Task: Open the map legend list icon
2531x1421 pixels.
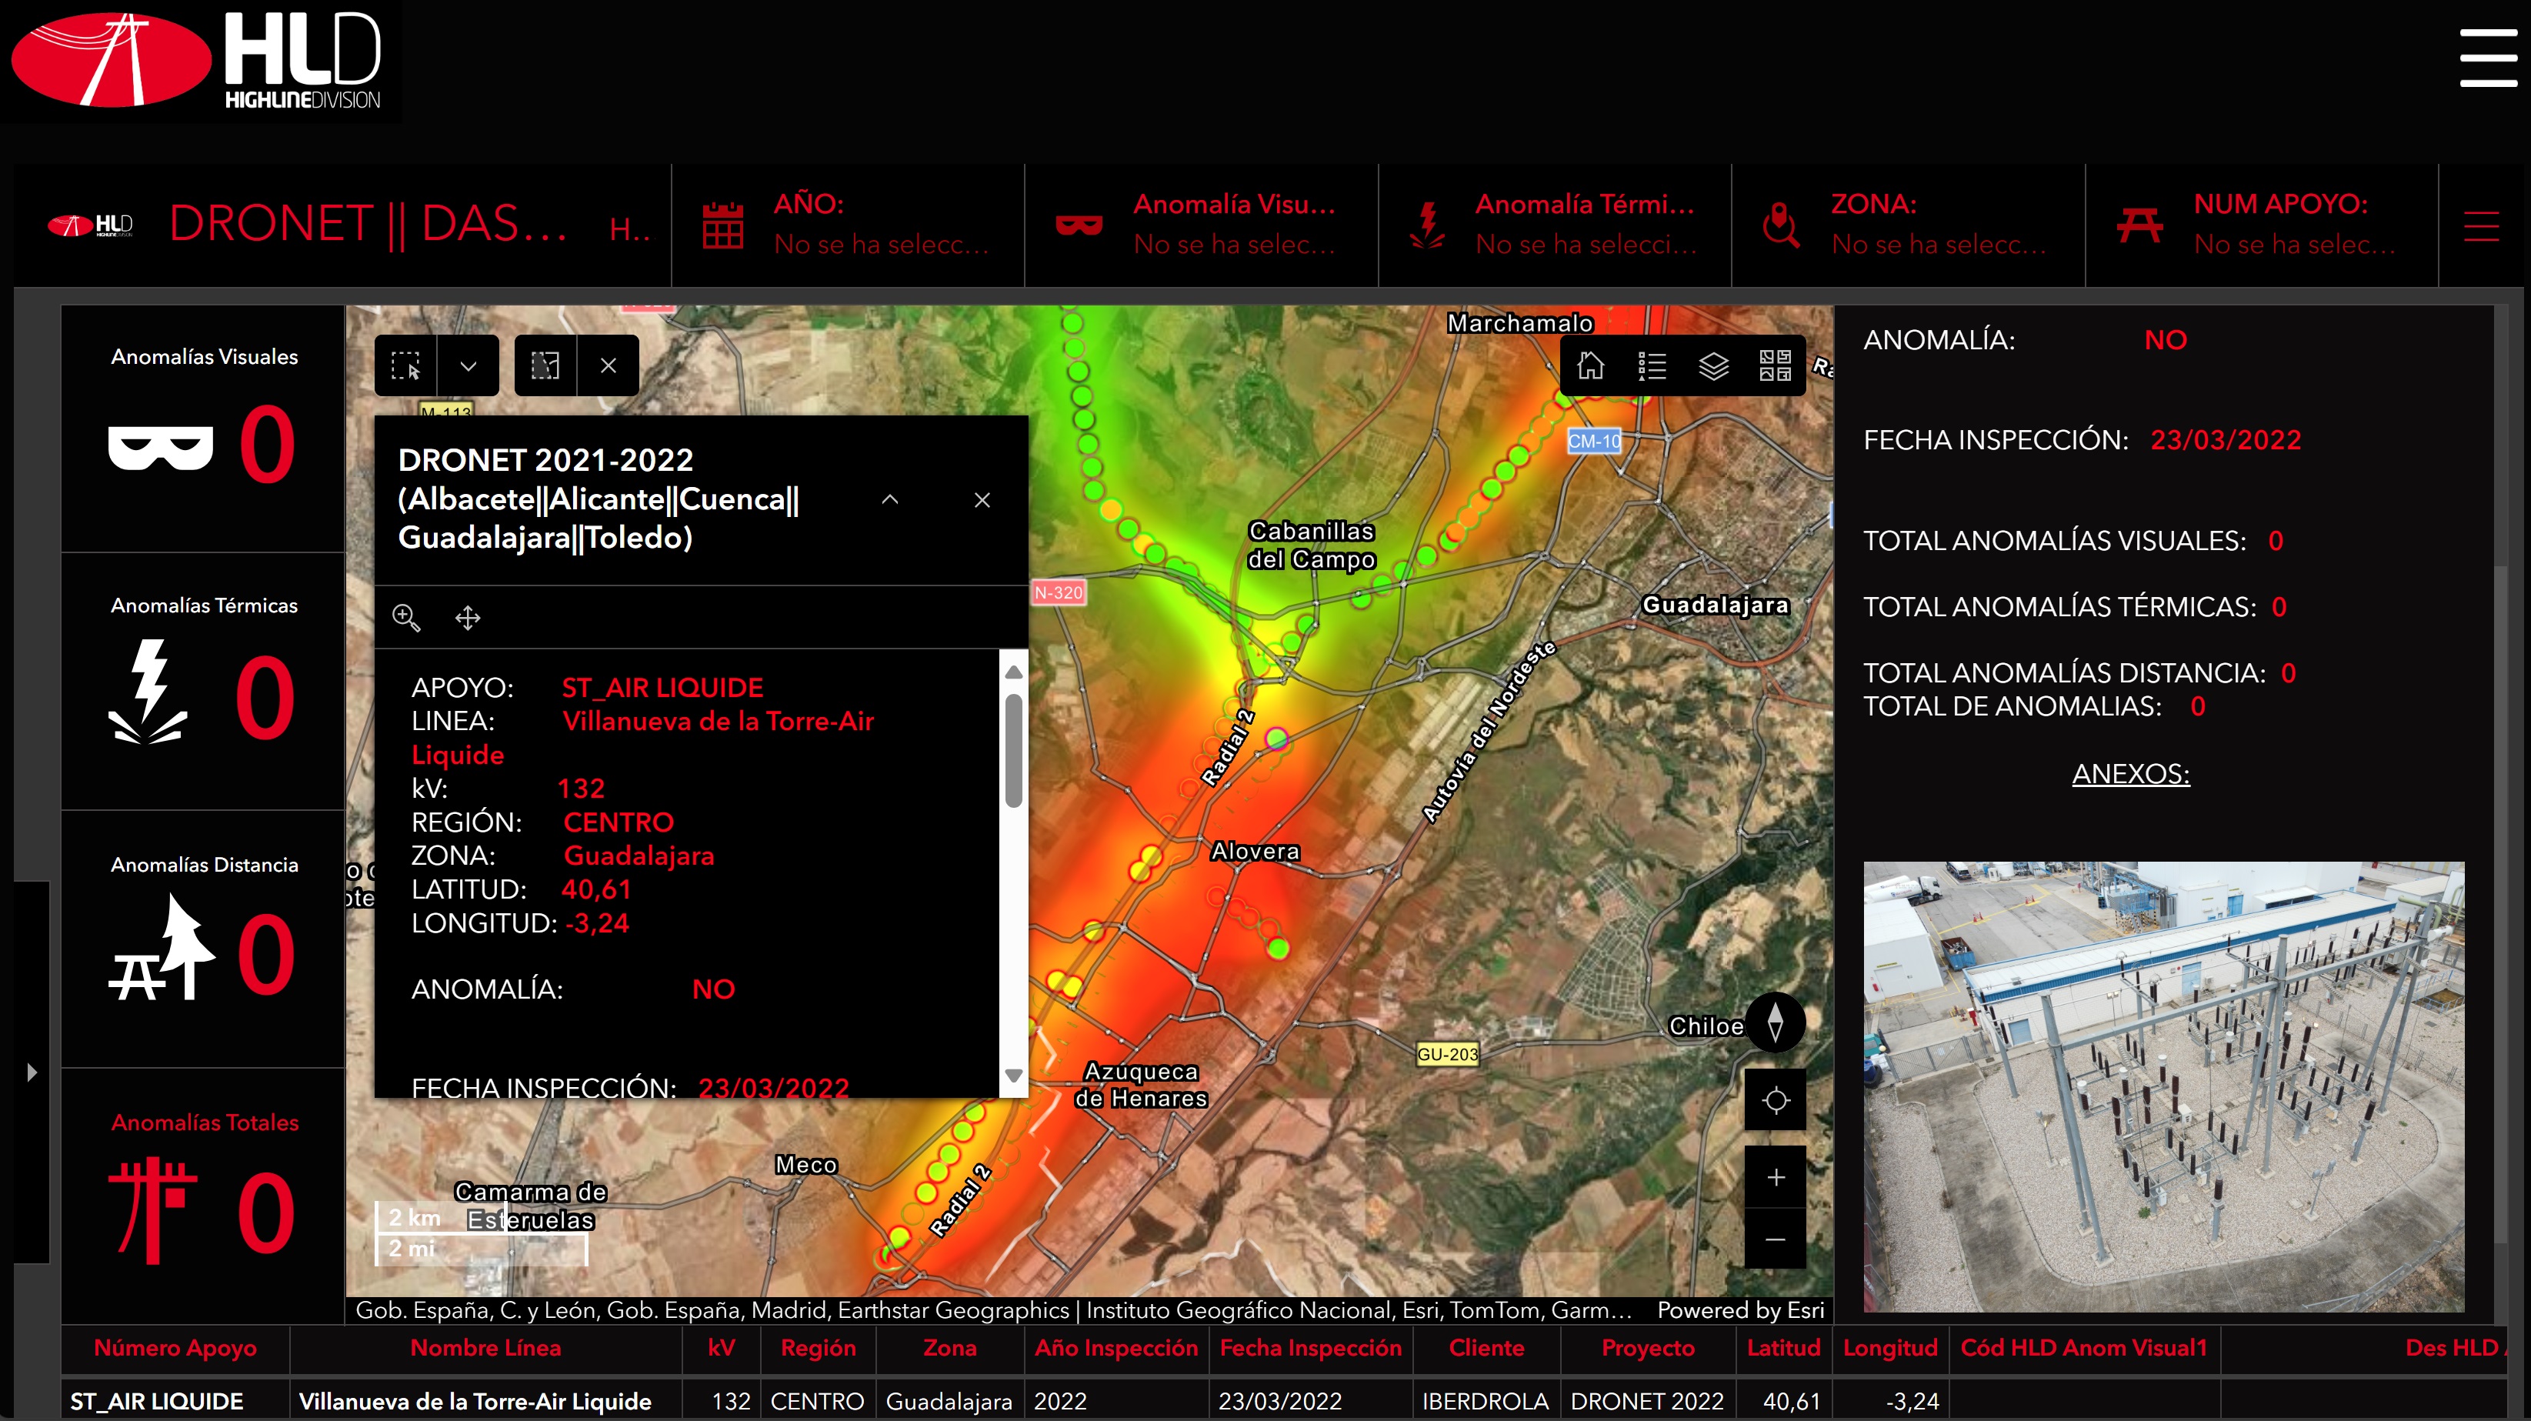Action: coord(1652,365)
